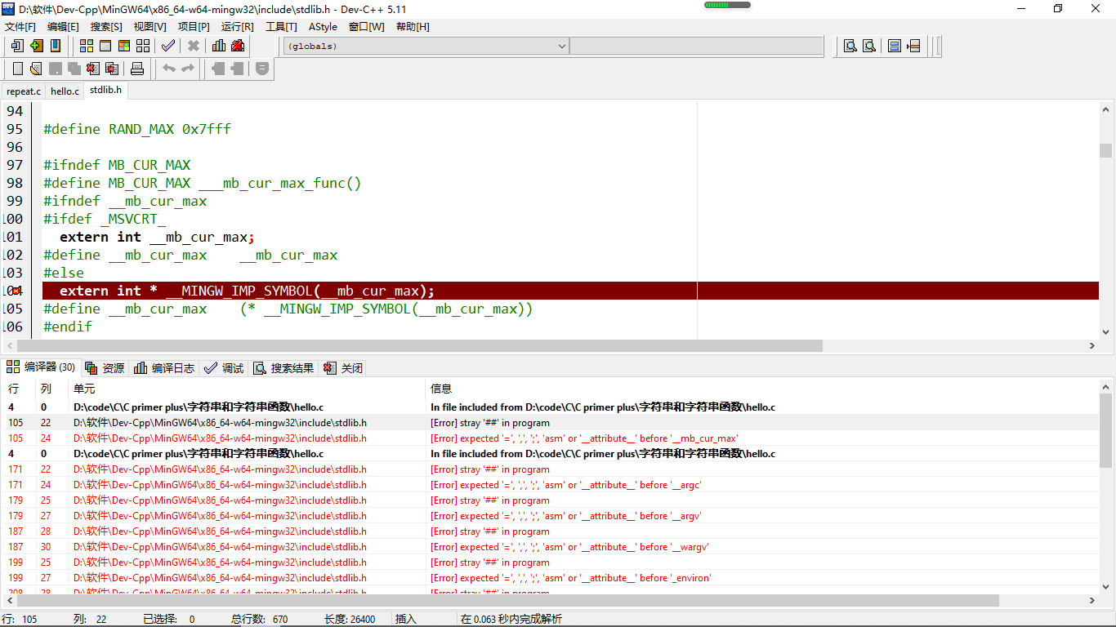This screenshot has width=1116, height=627.
Task: Click the Goto Line toolbar icon
Action: (x=913, y=46)
